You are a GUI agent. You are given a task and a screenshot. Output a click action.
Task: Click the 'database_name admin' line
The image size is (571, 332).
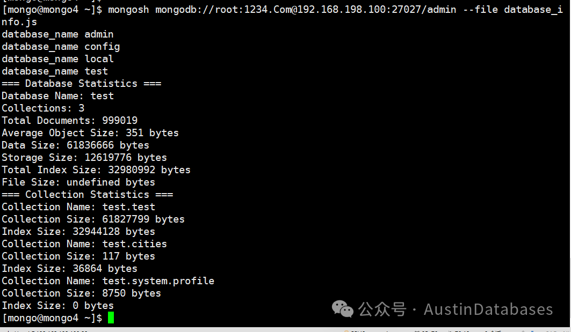point(57,34)
